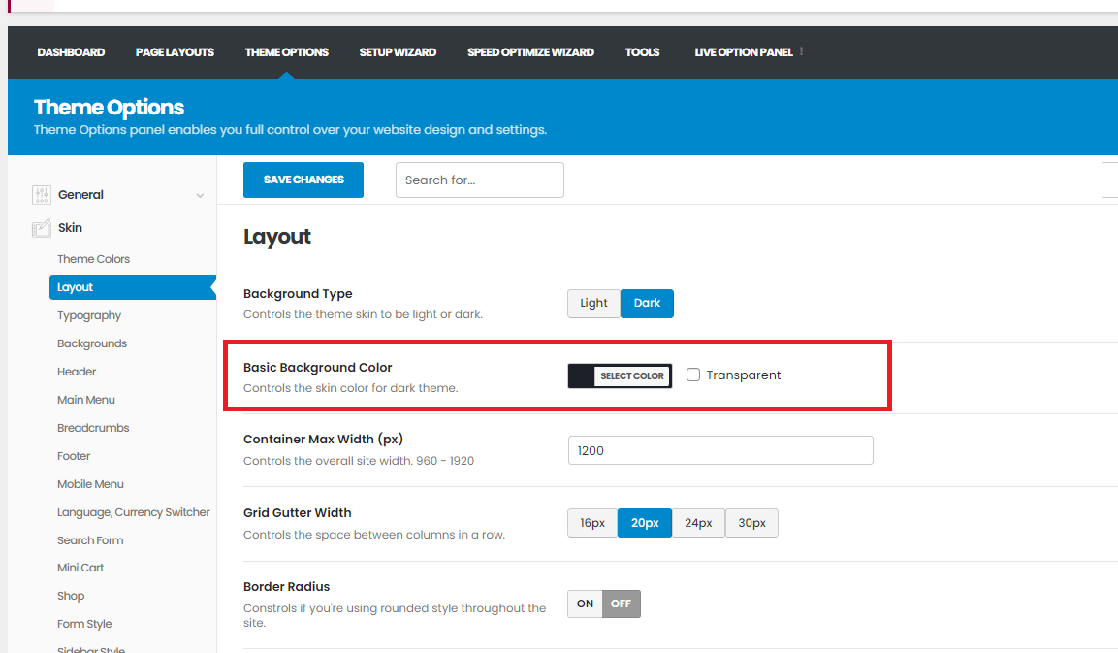
Task: Click the Layout section heading
Action: (x=276, y=237)
